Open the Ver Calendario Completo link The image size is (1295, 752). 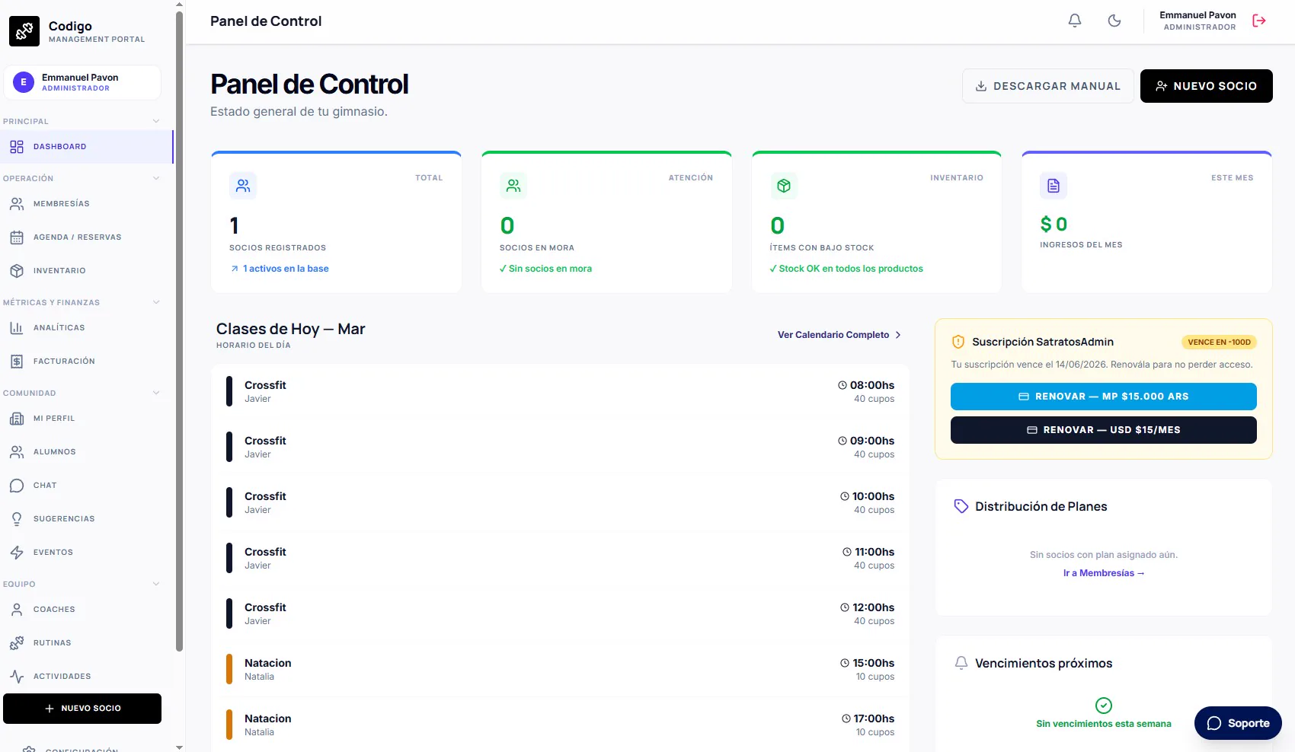tap(839, 335)
